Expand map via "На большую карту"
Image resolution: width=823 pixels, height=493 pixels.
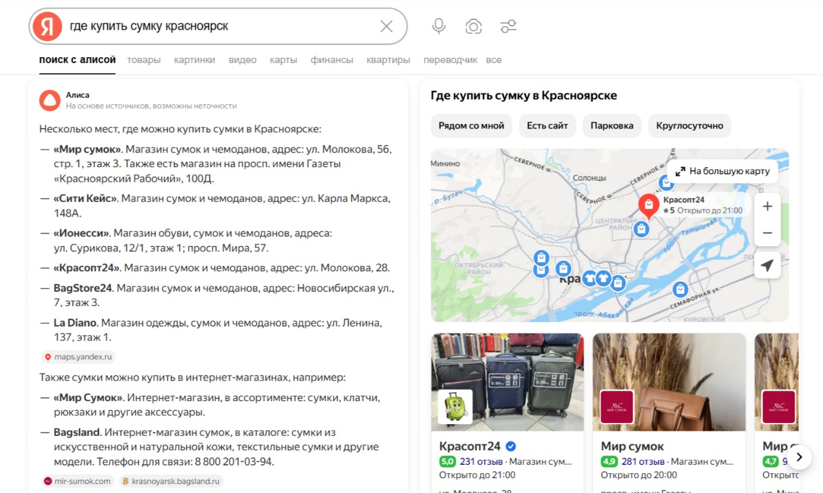click(722, 171)
